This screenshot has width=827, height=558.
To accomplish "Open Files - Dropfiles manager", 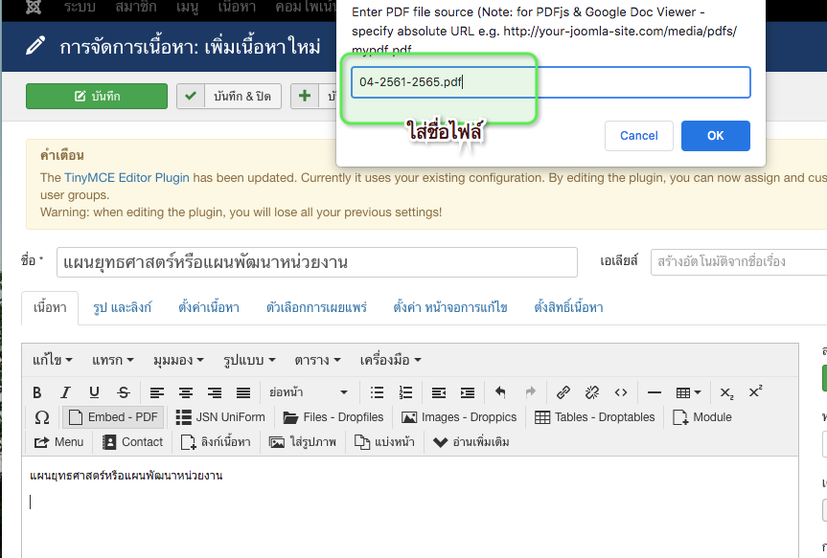I will point(333,417).
